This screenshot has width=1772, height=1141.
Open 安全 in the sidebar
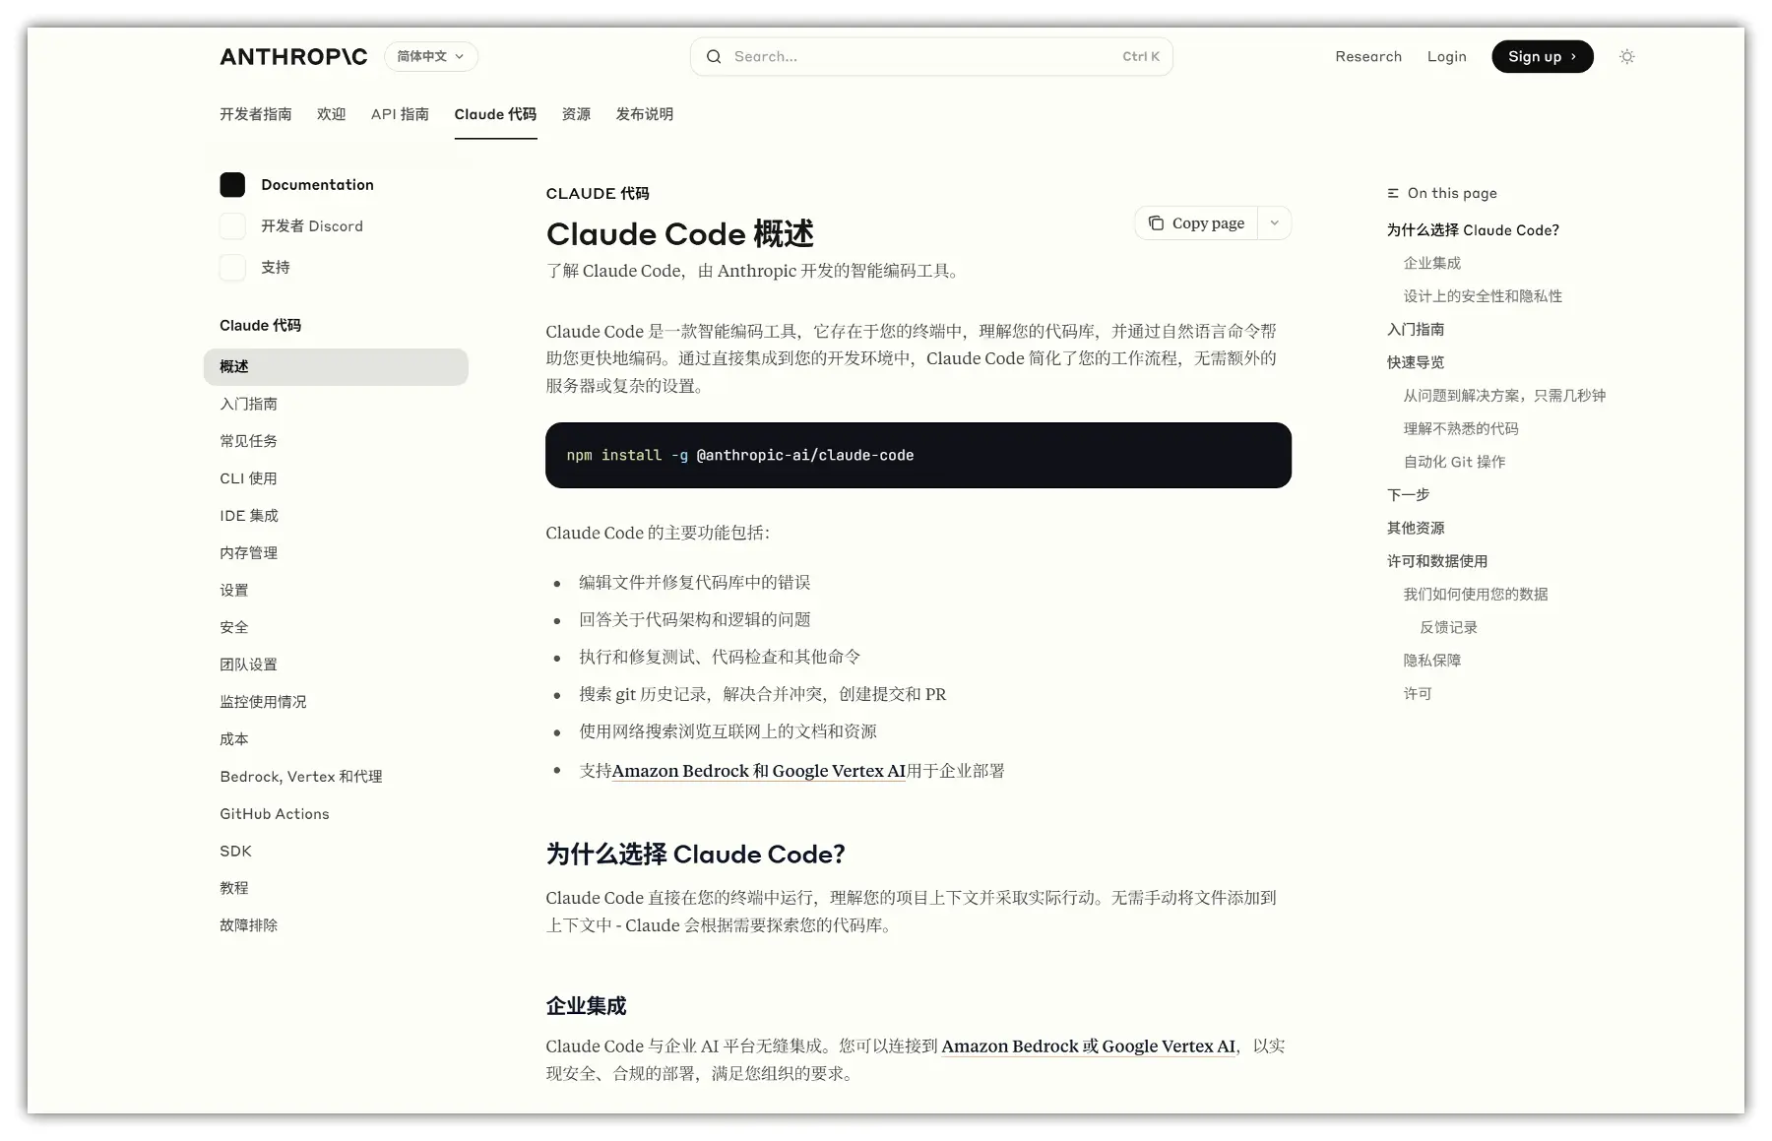pyautogui.click(x=234, y=627)
